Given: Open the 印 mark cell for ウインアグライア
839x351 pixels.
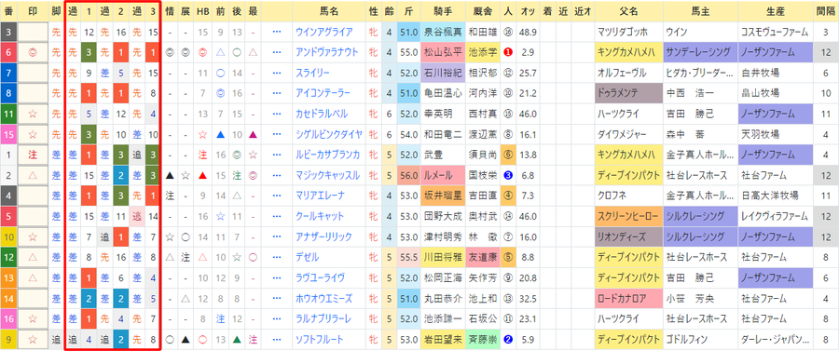Looking at the screenshot, I should point(34,32).
